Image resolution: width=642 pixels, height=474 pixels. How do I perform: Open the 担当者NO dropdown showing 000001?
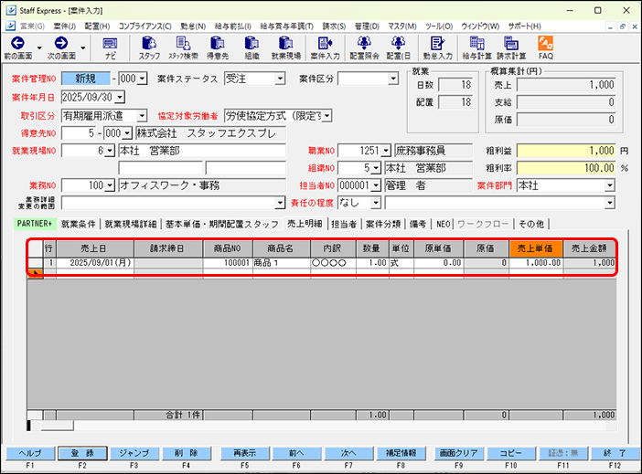(x=376, y=185)
